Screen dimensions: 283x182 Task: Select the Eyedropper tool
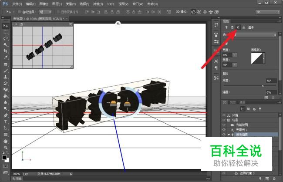[6, 57]
